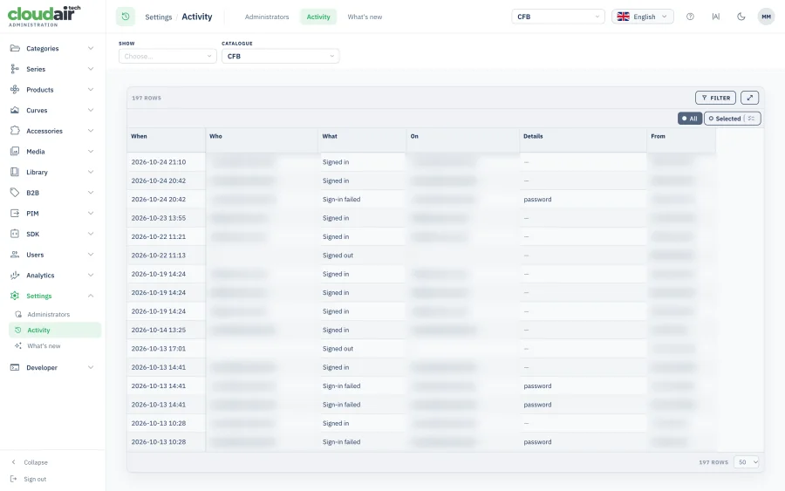Viewport: 785px width, 491px height.
Task: Open the Curves sidebar section
Action: pyautogui.click(x=52, y=110)
